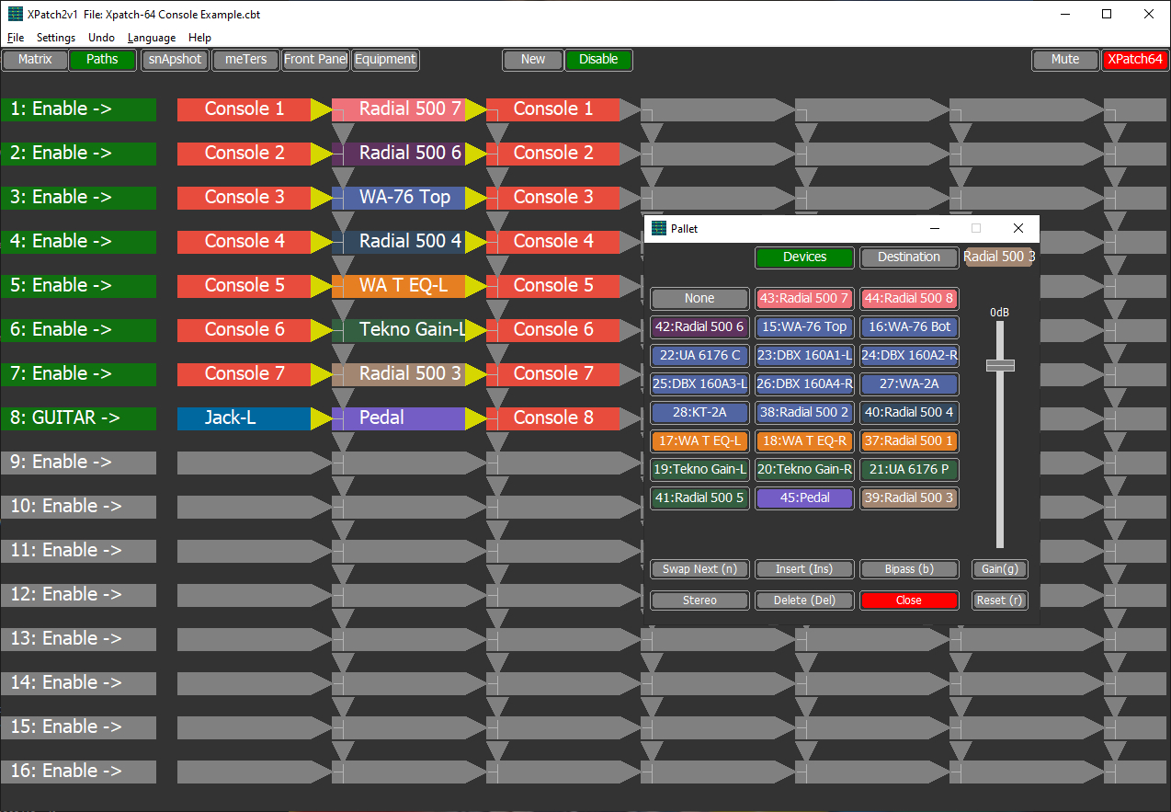The width and height of the screenshot is (1171, 812).
Task: Switch to the Matrix view
Action: coord(35,60)
